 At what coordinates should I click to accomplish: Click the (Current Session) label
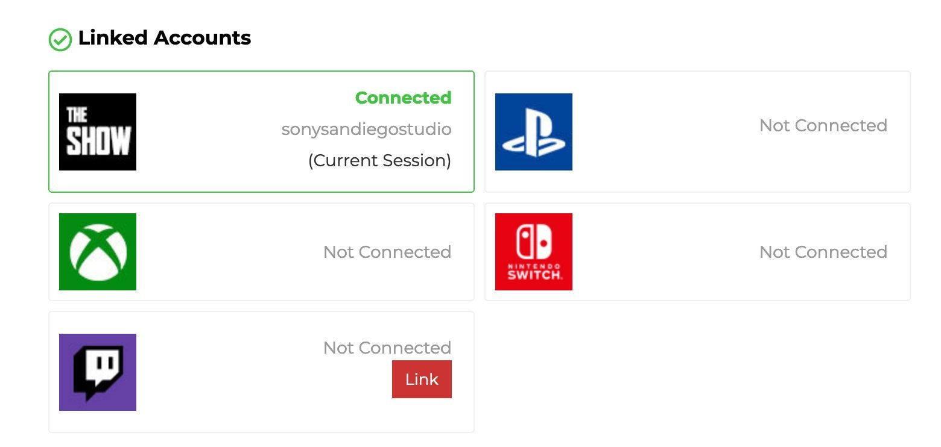(379, 161)
